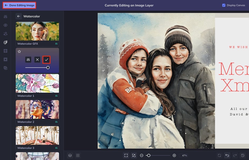Click the 'David &' text on card
Screen dimensions: 249x160
[239, 114]
